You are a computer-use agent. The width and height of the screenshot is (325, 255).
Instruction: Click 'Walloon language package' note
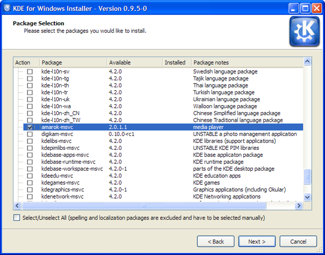pos(225,106)
